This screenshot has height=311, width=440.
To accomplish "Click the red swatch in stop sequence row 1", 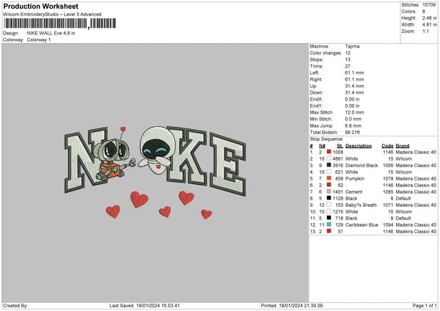I will (329, 152).
